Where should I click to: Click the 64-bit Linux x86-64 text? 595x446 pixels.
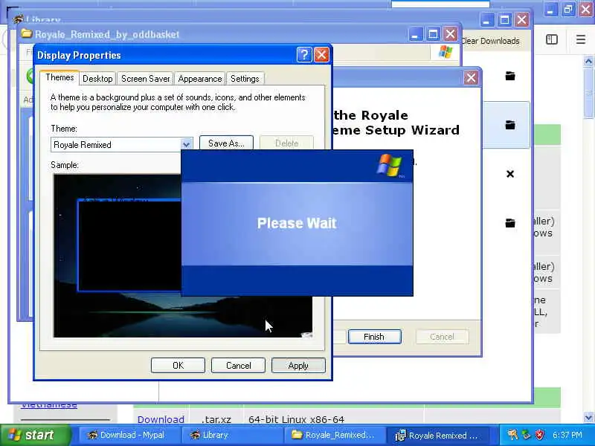coord(296,419)
